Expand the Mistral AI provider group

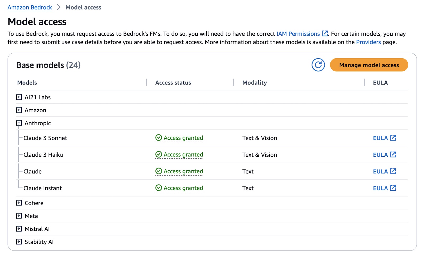coord(19,229)
